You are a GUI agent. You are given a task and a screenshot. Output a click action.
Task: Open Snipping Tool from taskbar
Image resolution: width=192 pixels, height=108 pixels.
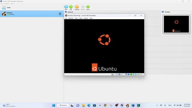111,105
